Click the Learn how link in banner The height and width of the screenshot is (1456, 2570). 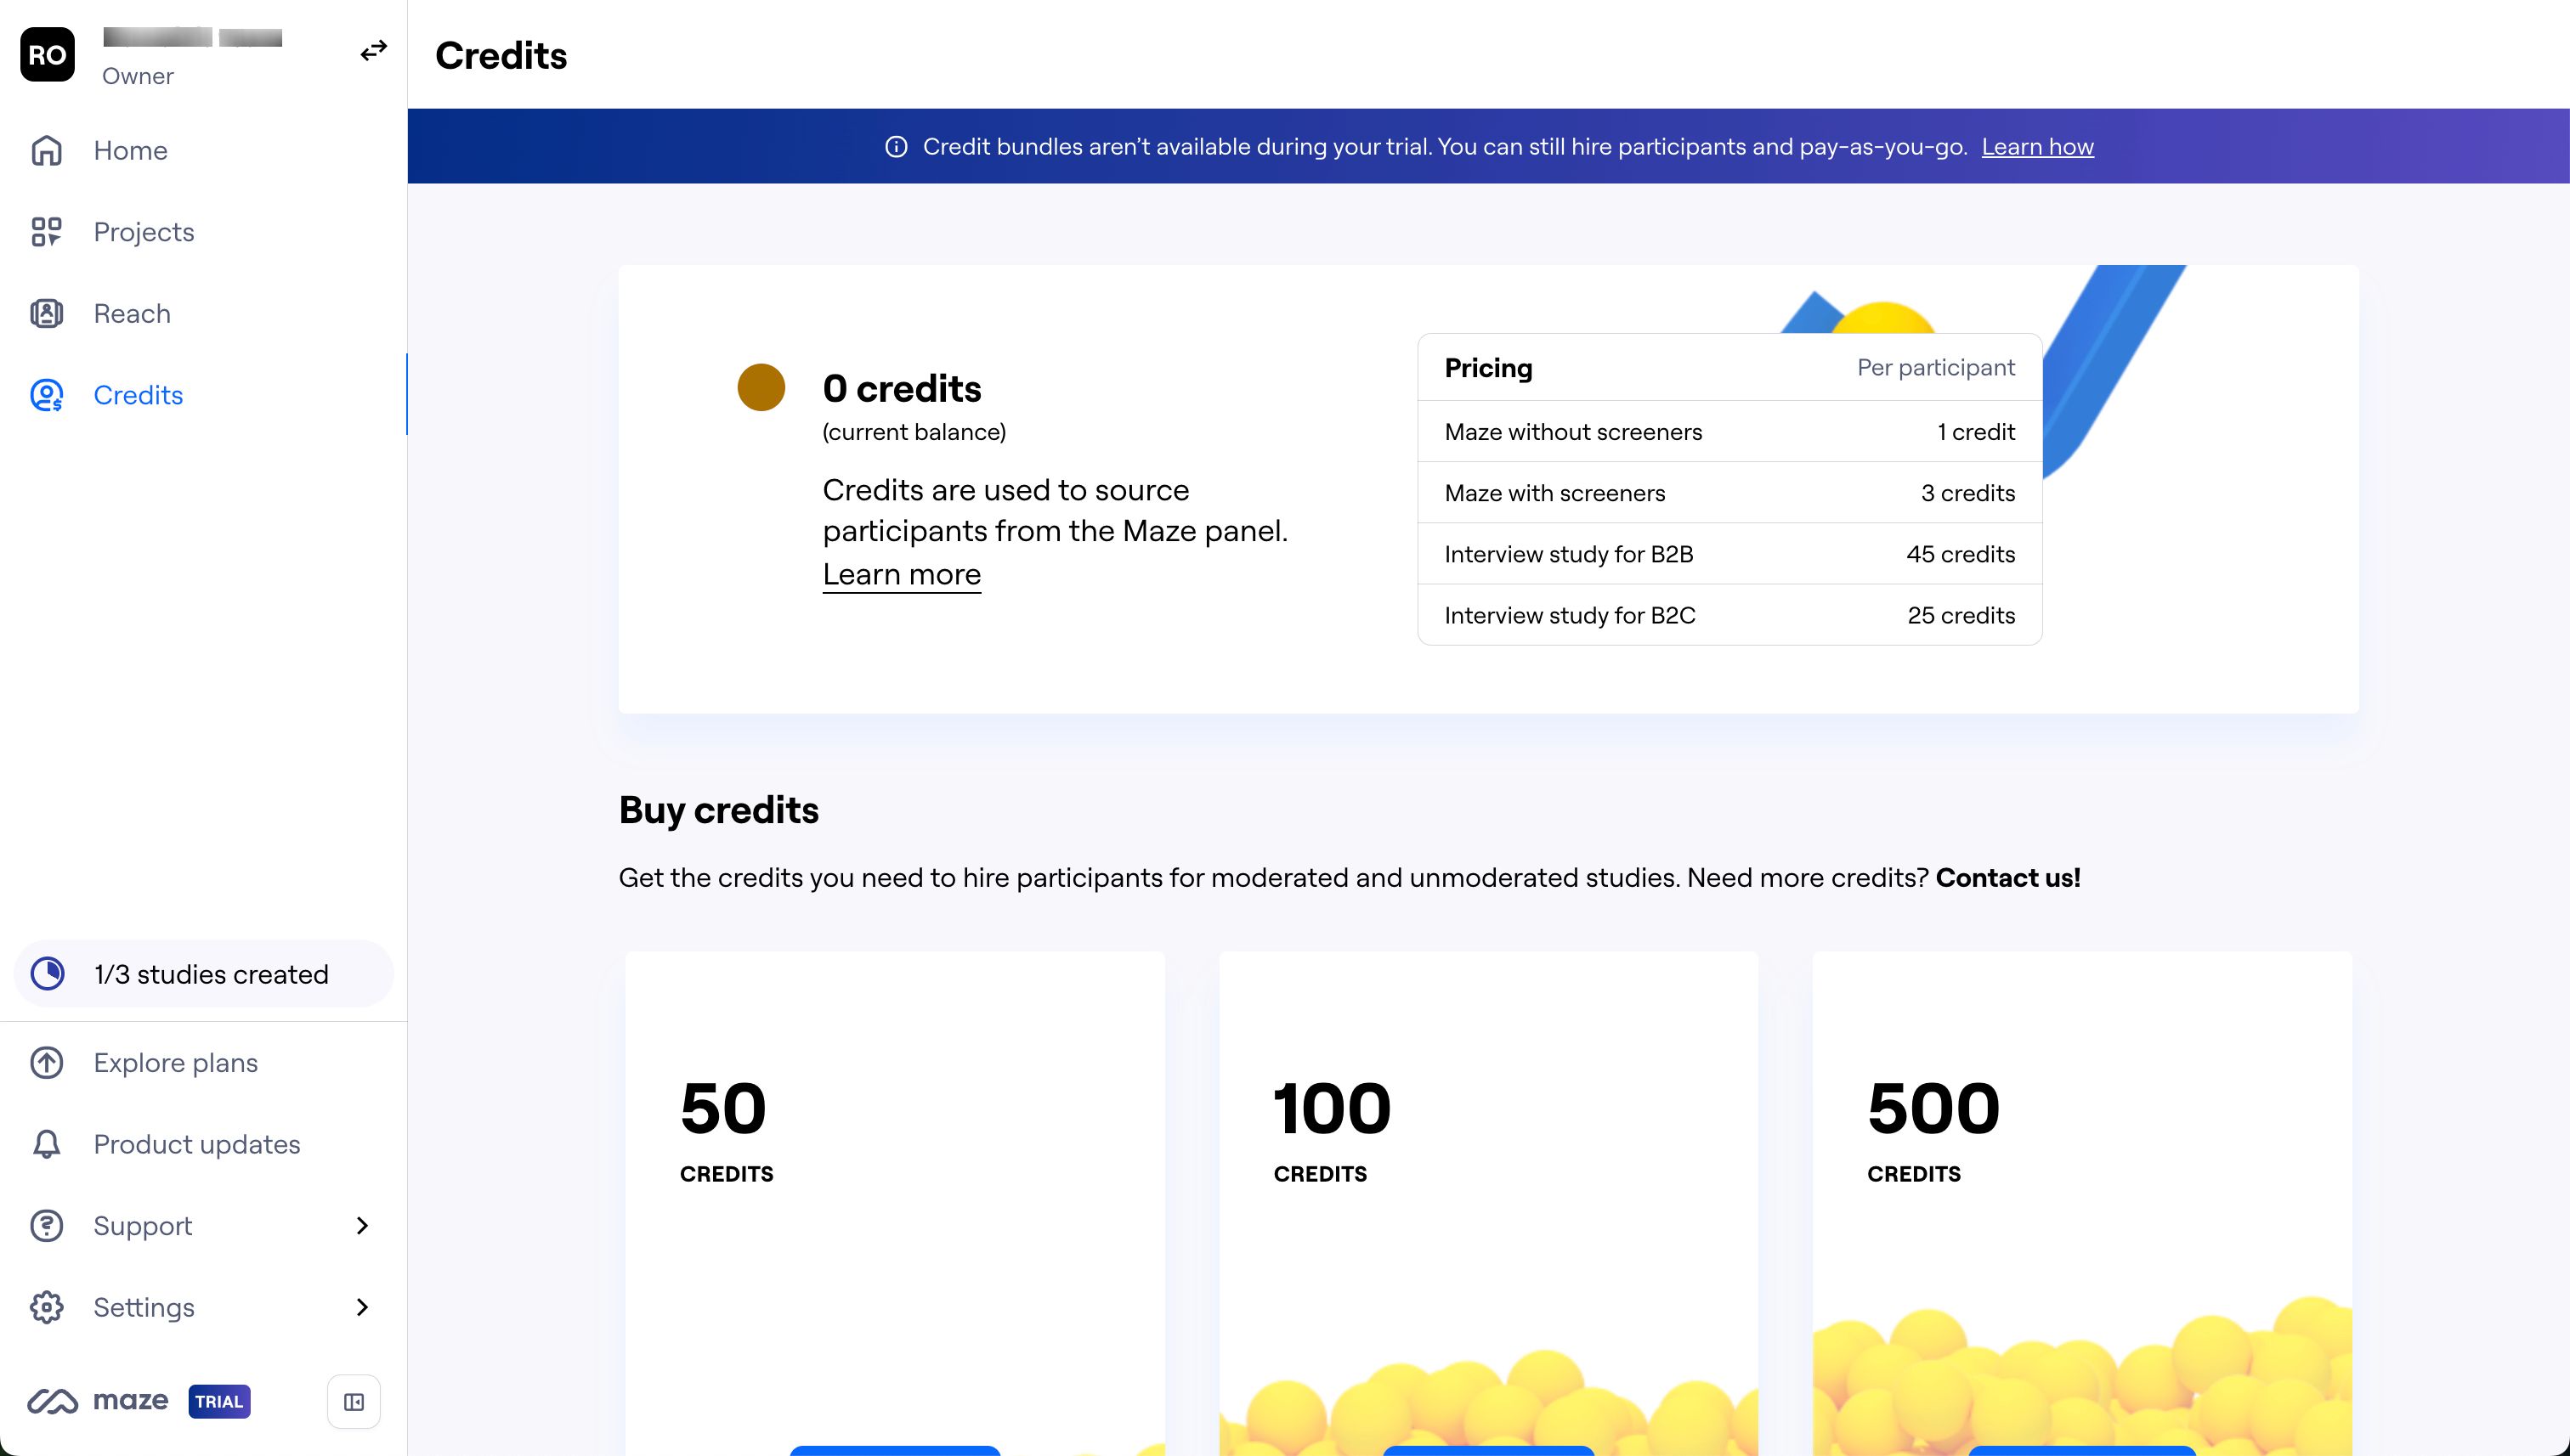pos(2037,147)
